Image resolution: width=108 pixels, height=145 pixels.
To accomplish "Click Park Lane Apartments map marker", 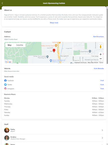I will [90, 51].
